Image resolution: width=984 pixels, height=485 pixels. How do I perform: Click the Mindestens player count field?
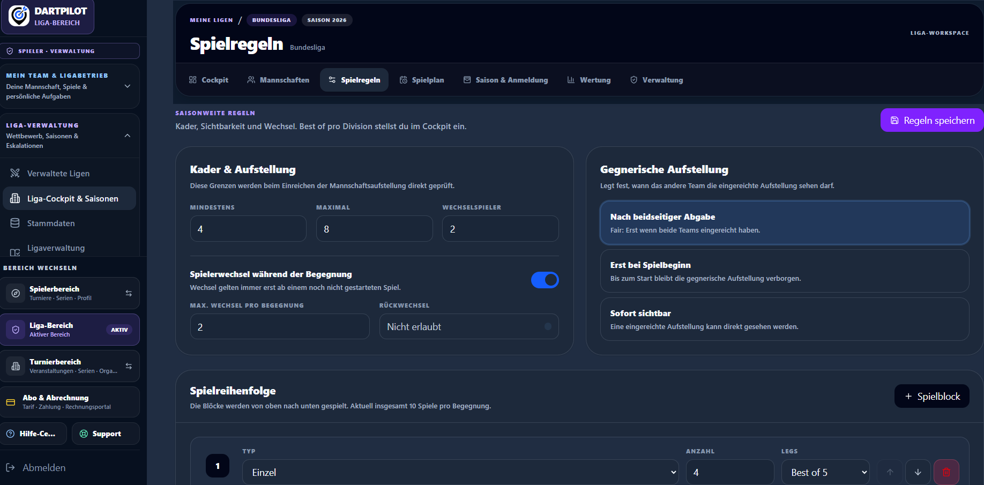point(248,229)
